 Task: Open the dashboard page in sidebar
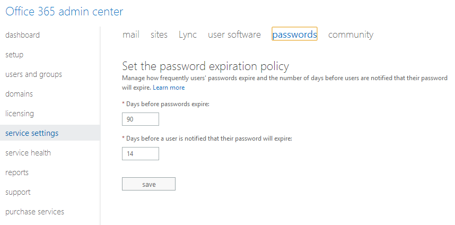[22, 35]
